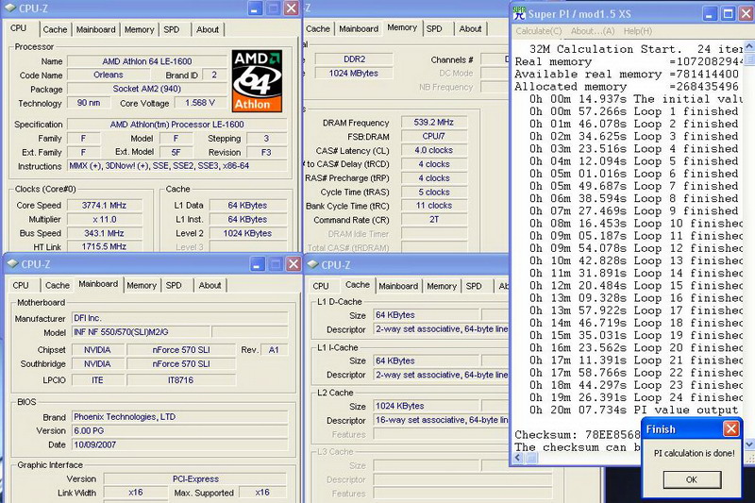Screen dimensions: 755x503
Task: Select CPU tab in top-left CPU-Z window
Action: point(18,28)
